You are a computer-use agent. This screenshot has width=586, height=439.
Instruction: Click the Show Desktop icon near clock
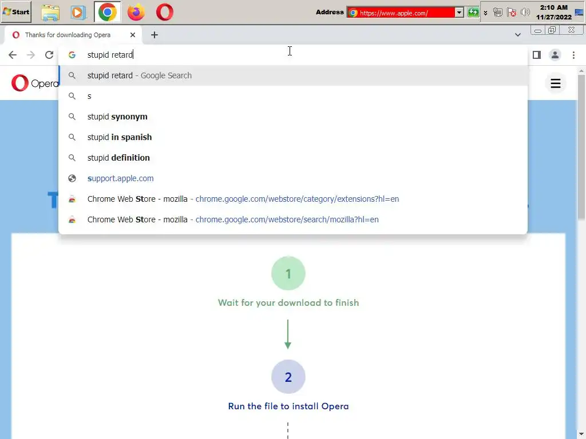579,13
